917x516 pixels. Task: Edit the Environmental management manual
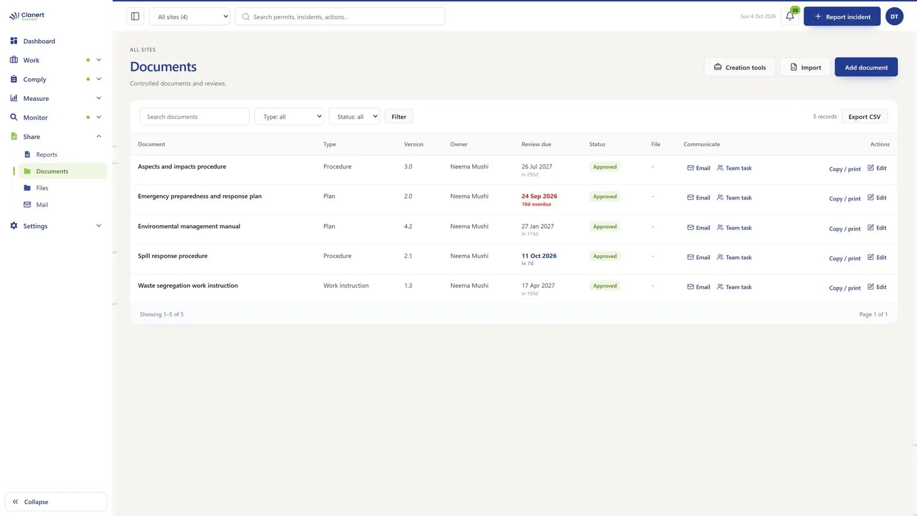877,228
